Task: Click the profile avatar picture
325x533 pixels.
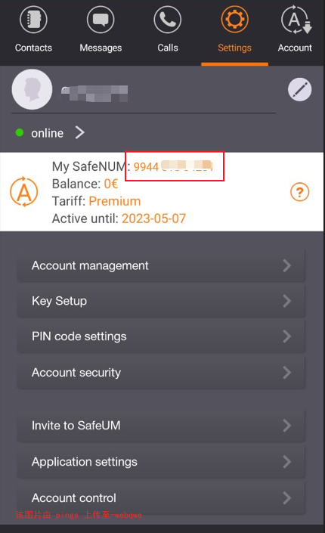Action: [x=32, y=89]
